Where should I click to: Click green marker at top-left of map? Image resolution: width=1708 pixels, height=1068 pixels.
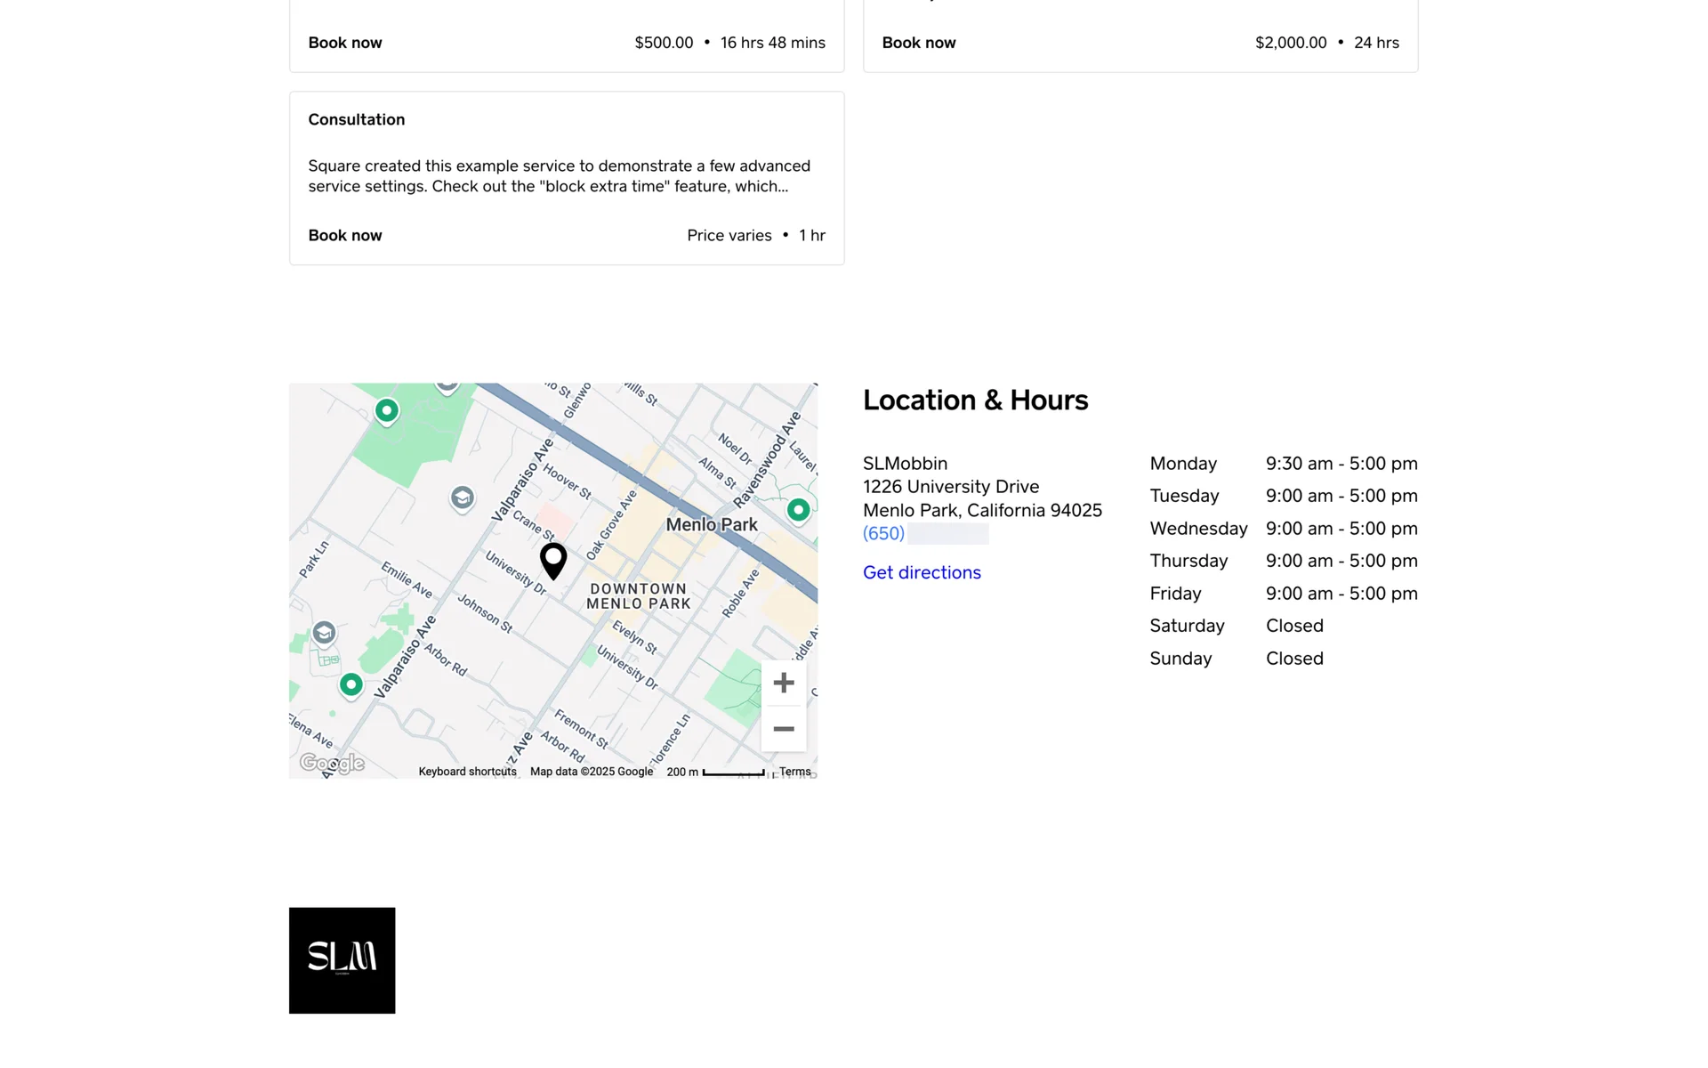point(386,410)
